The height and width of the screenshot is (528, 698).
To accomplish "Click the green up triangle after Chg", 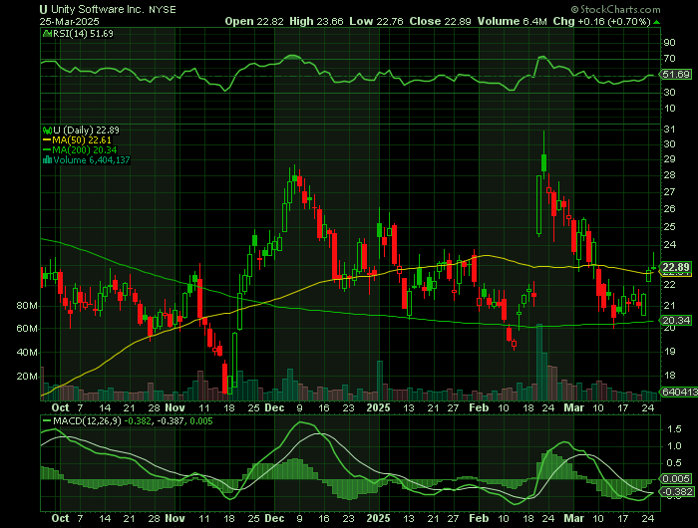I will [x=656, y=21].
